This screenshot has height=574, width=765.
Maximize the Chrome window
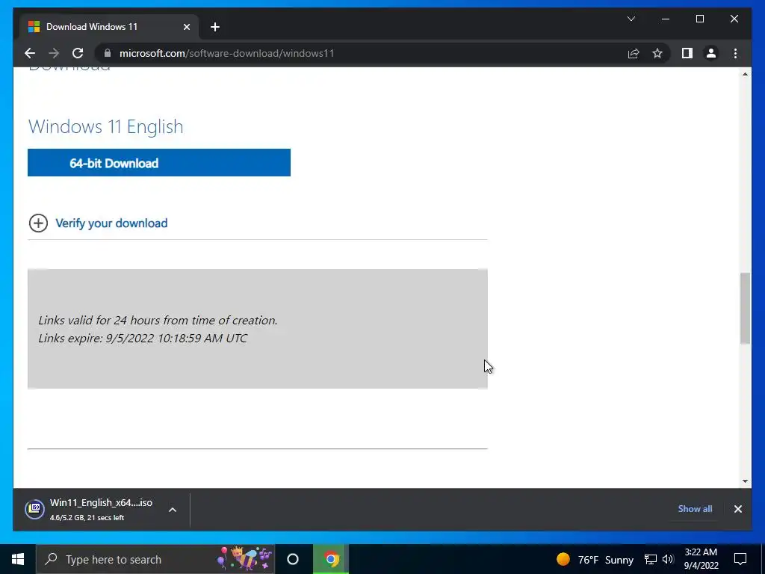[699, 19]
